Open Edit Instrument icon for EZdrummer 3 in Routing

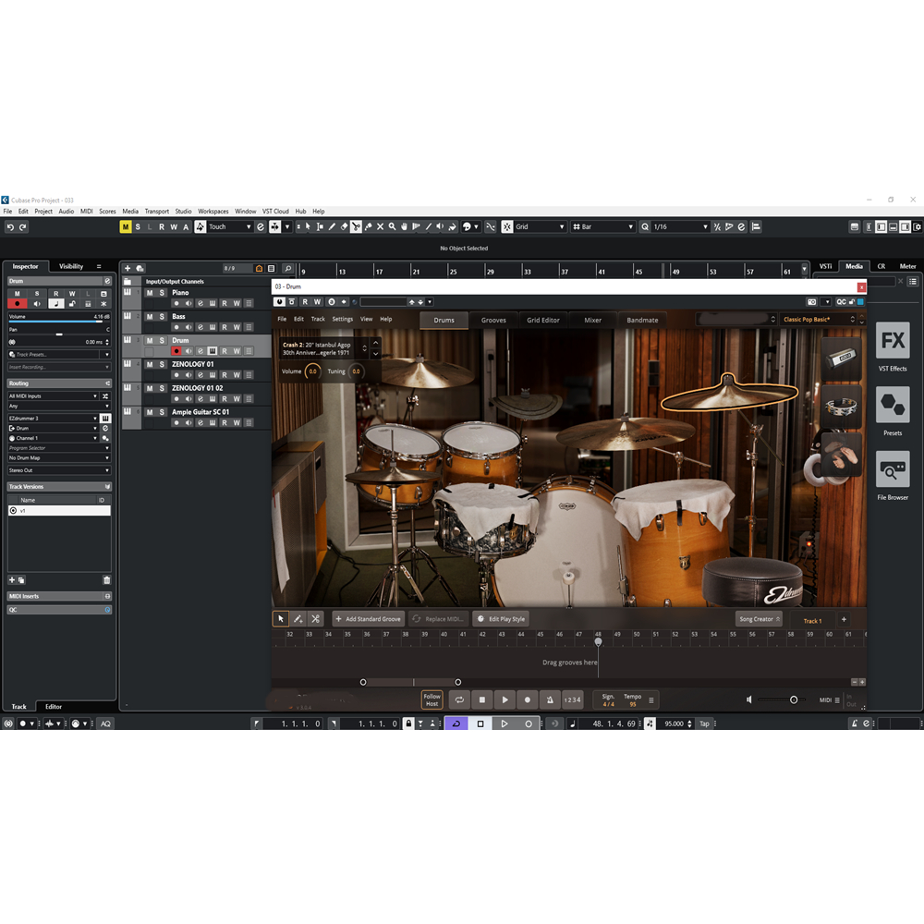click(105, 419)
